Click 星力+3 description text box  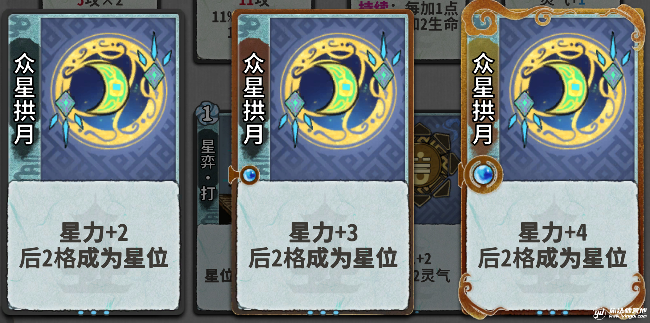pos(322,245)
